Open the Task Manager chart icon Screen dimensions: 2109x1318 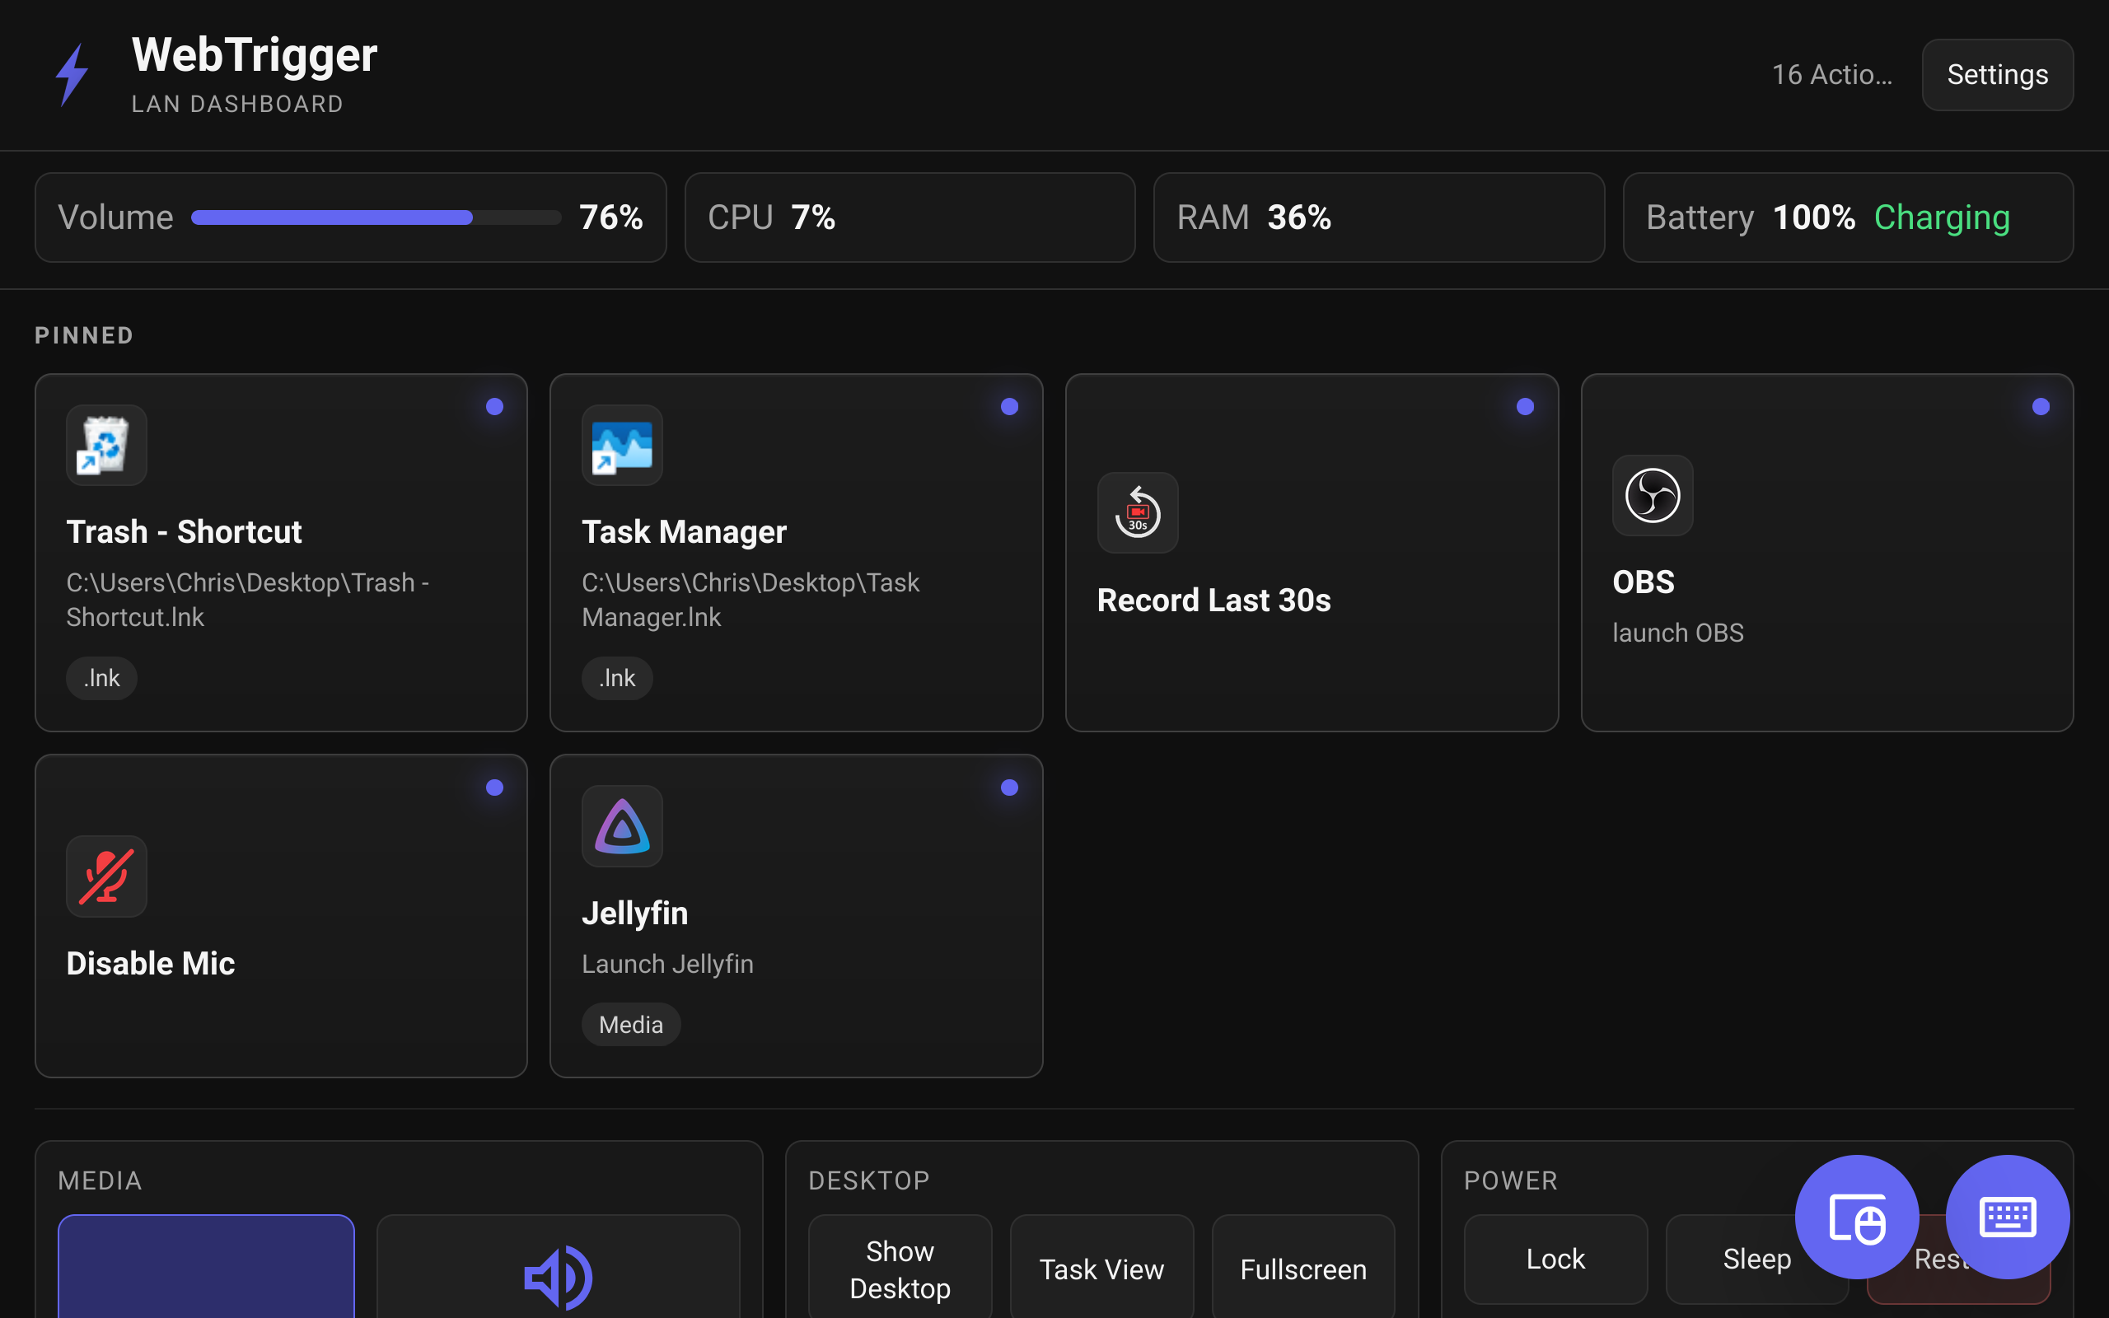click(621, 445)
